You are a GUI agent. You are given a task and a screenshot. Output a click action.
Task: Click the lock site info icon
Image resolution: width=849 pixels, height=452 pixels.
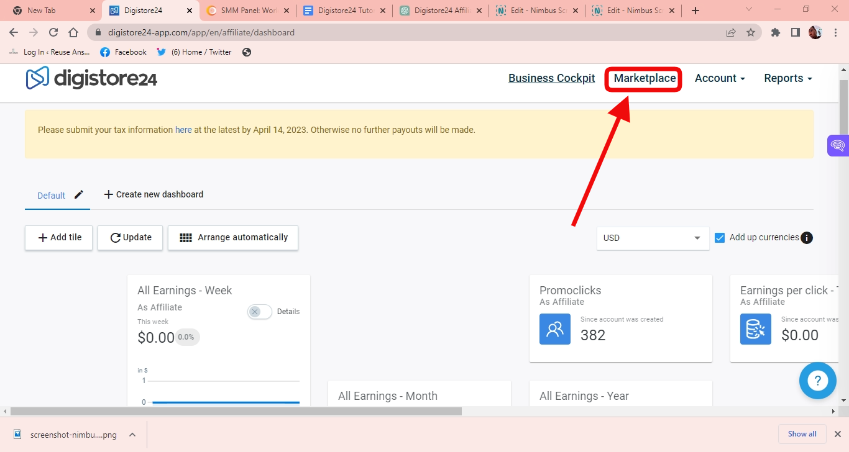(x=98, y=32)
